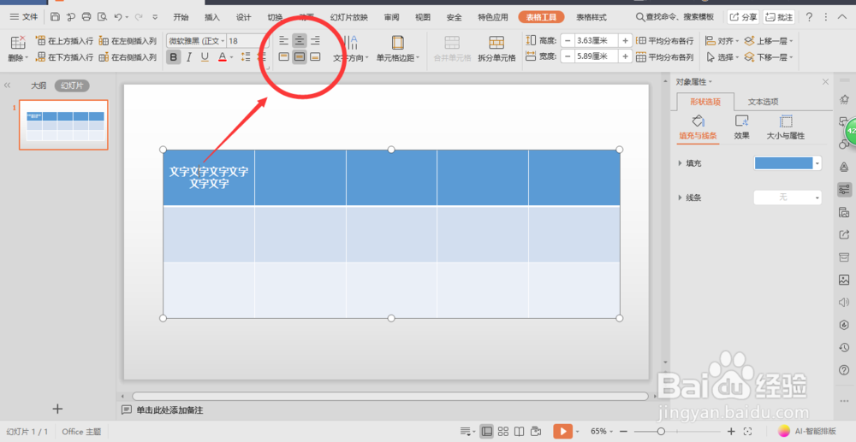Start slideshow with orange play button
This screenshot has height=442, width=856.
click(x=563, y=431)
